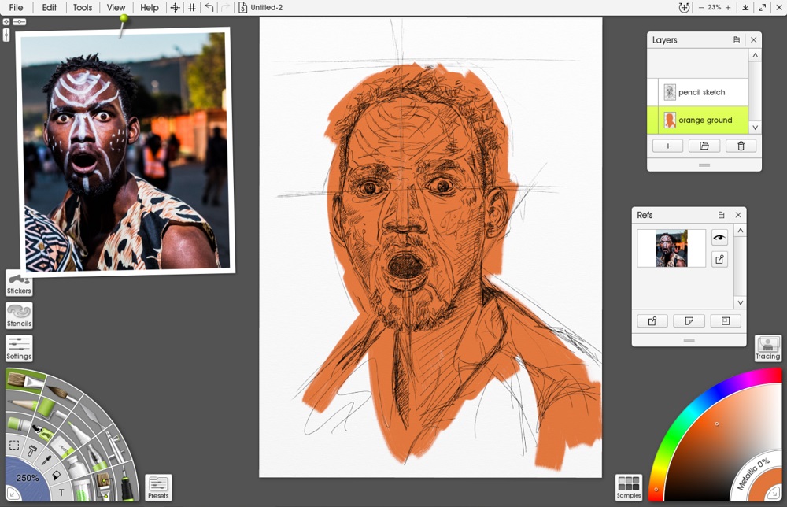Open the Stencils panel
Image resolution: width=787 pixels, height=507 pixels.
(19, 316)
